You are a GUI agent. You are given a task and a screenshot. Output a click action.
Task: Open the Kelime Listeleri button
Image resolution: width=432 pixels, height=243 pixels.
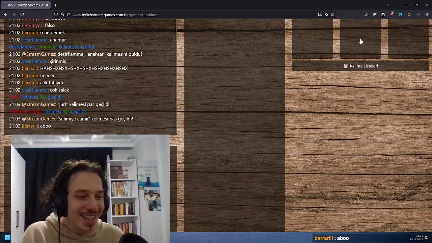coord(360,66)
